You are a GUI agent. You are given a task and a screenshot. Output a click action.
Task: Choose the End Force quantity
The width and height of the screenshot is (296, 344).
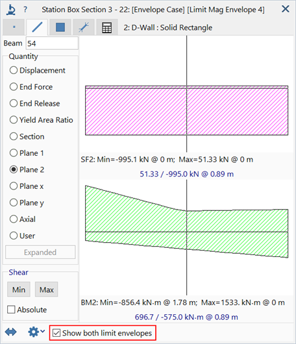pyautogui.click(x=31, y=87)
